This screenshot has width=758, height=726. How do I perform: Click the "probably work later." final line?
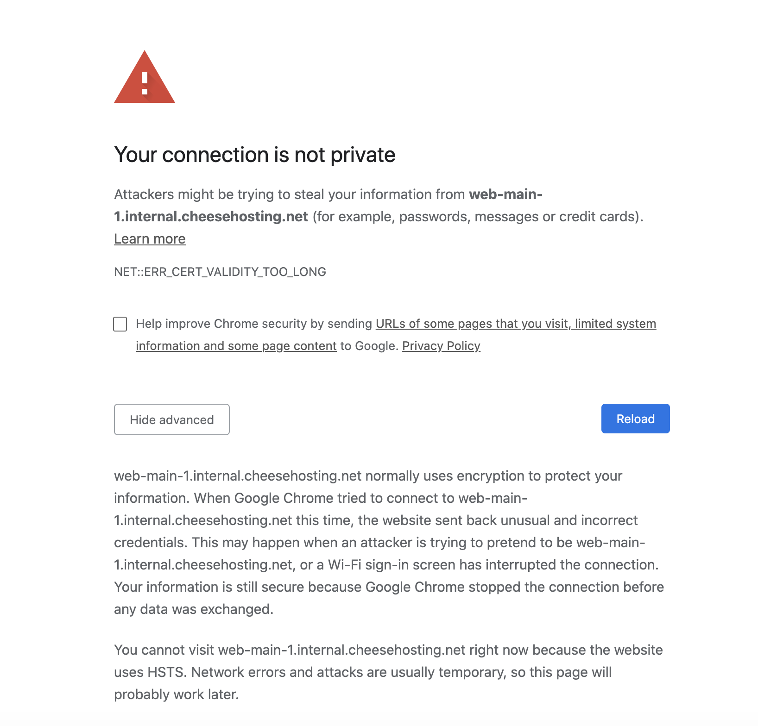(x=176, y=695)
